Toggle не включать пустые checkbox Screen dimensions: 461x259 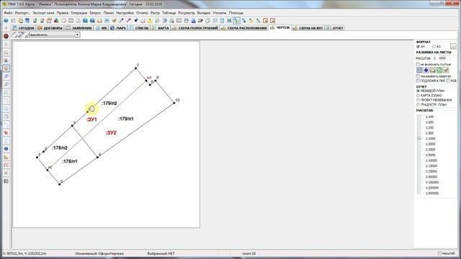point(418,64)
